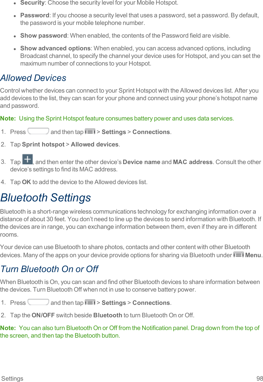Click the Settings footer label
The image size is (263, 382).
[12, 378]
